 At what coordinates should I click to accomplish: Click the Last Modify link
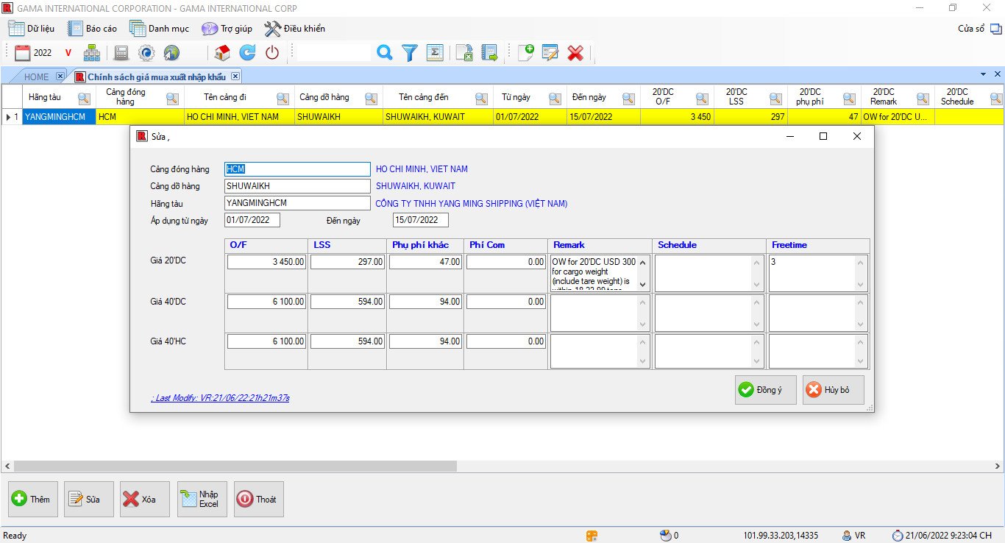(x=220, y=398)
